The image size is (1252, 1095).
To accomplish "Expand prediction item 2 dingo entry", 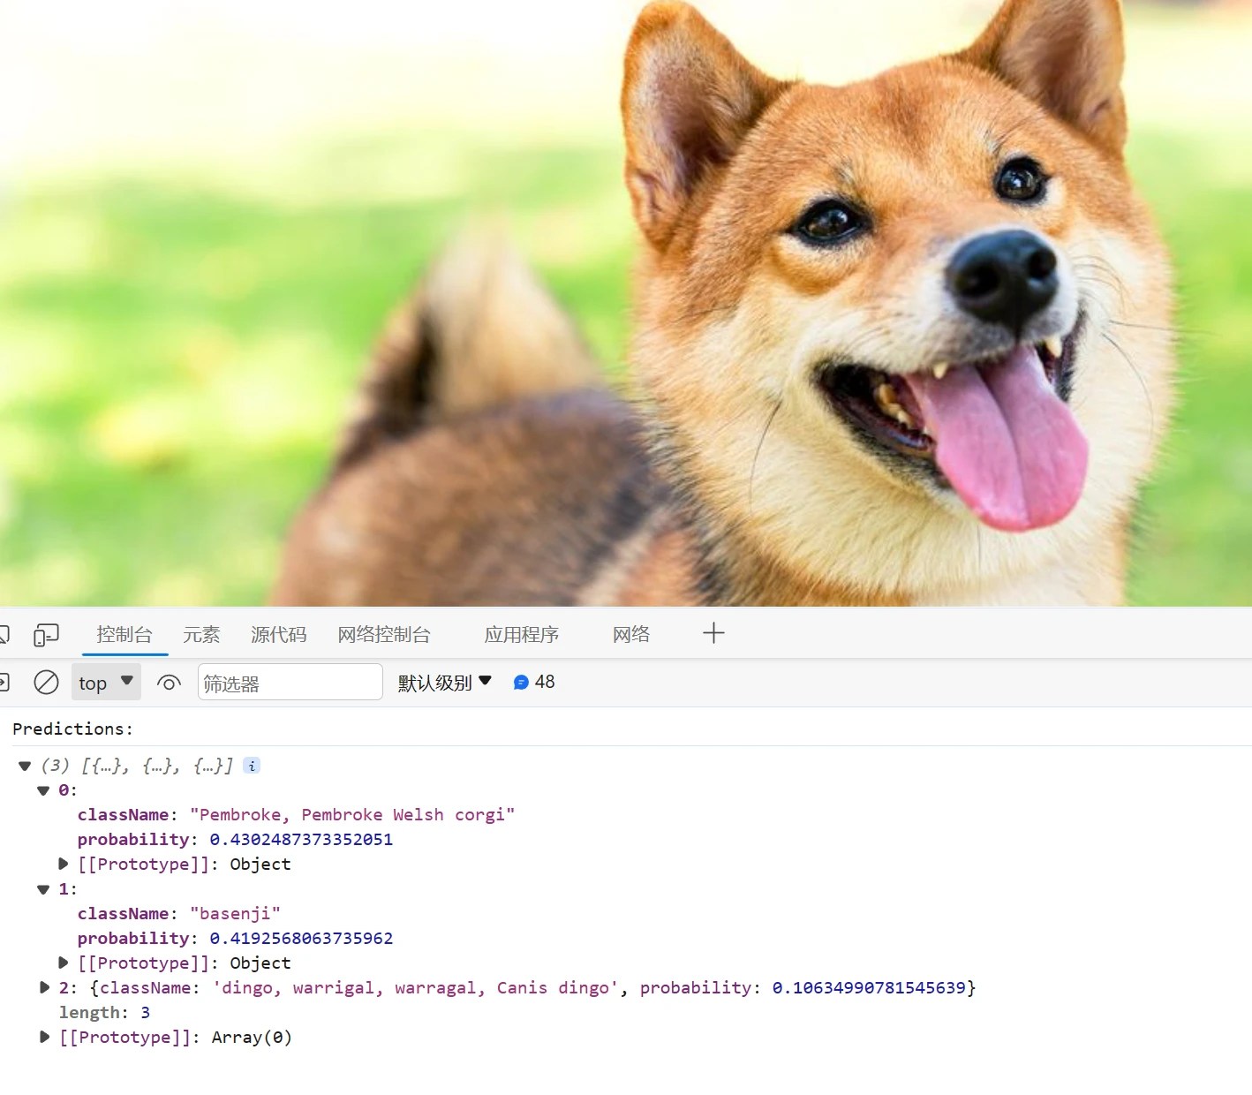I will pyautogui.click(x=44, y=987).
